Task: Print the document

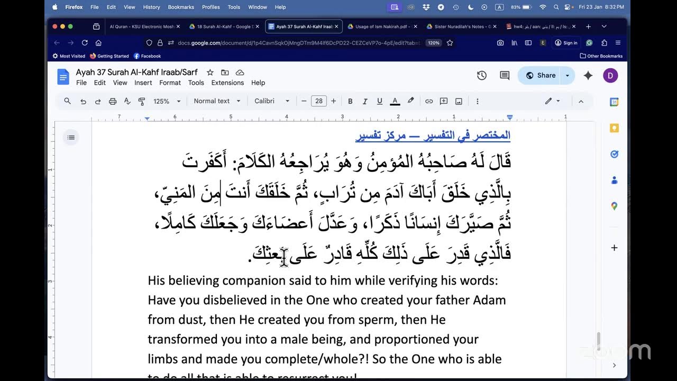Action: [x=113, y=101]
